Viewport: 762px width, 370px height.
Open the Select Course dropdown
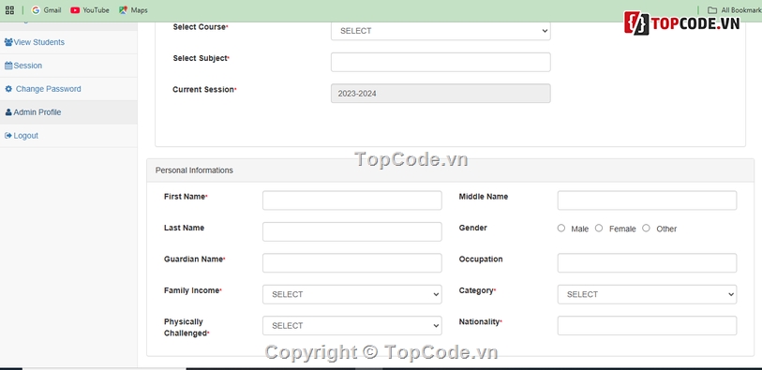pos(441,31)
